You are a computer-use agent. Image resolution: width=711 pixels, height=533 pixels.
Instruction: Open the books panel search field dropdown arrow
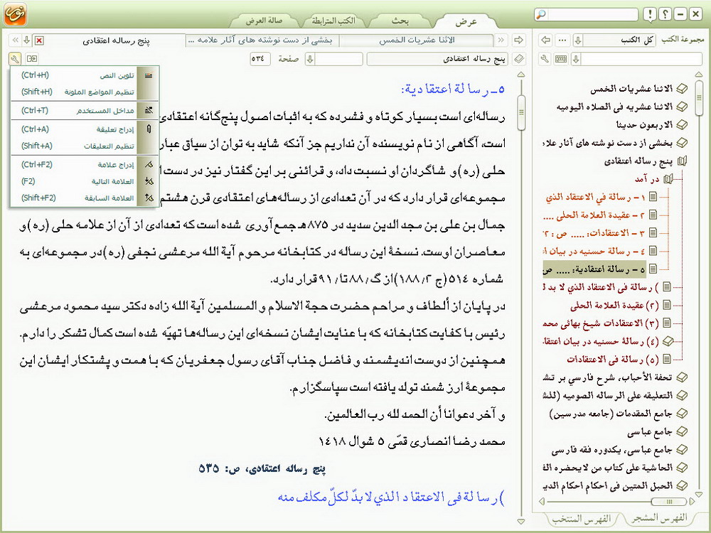point(576,59)
